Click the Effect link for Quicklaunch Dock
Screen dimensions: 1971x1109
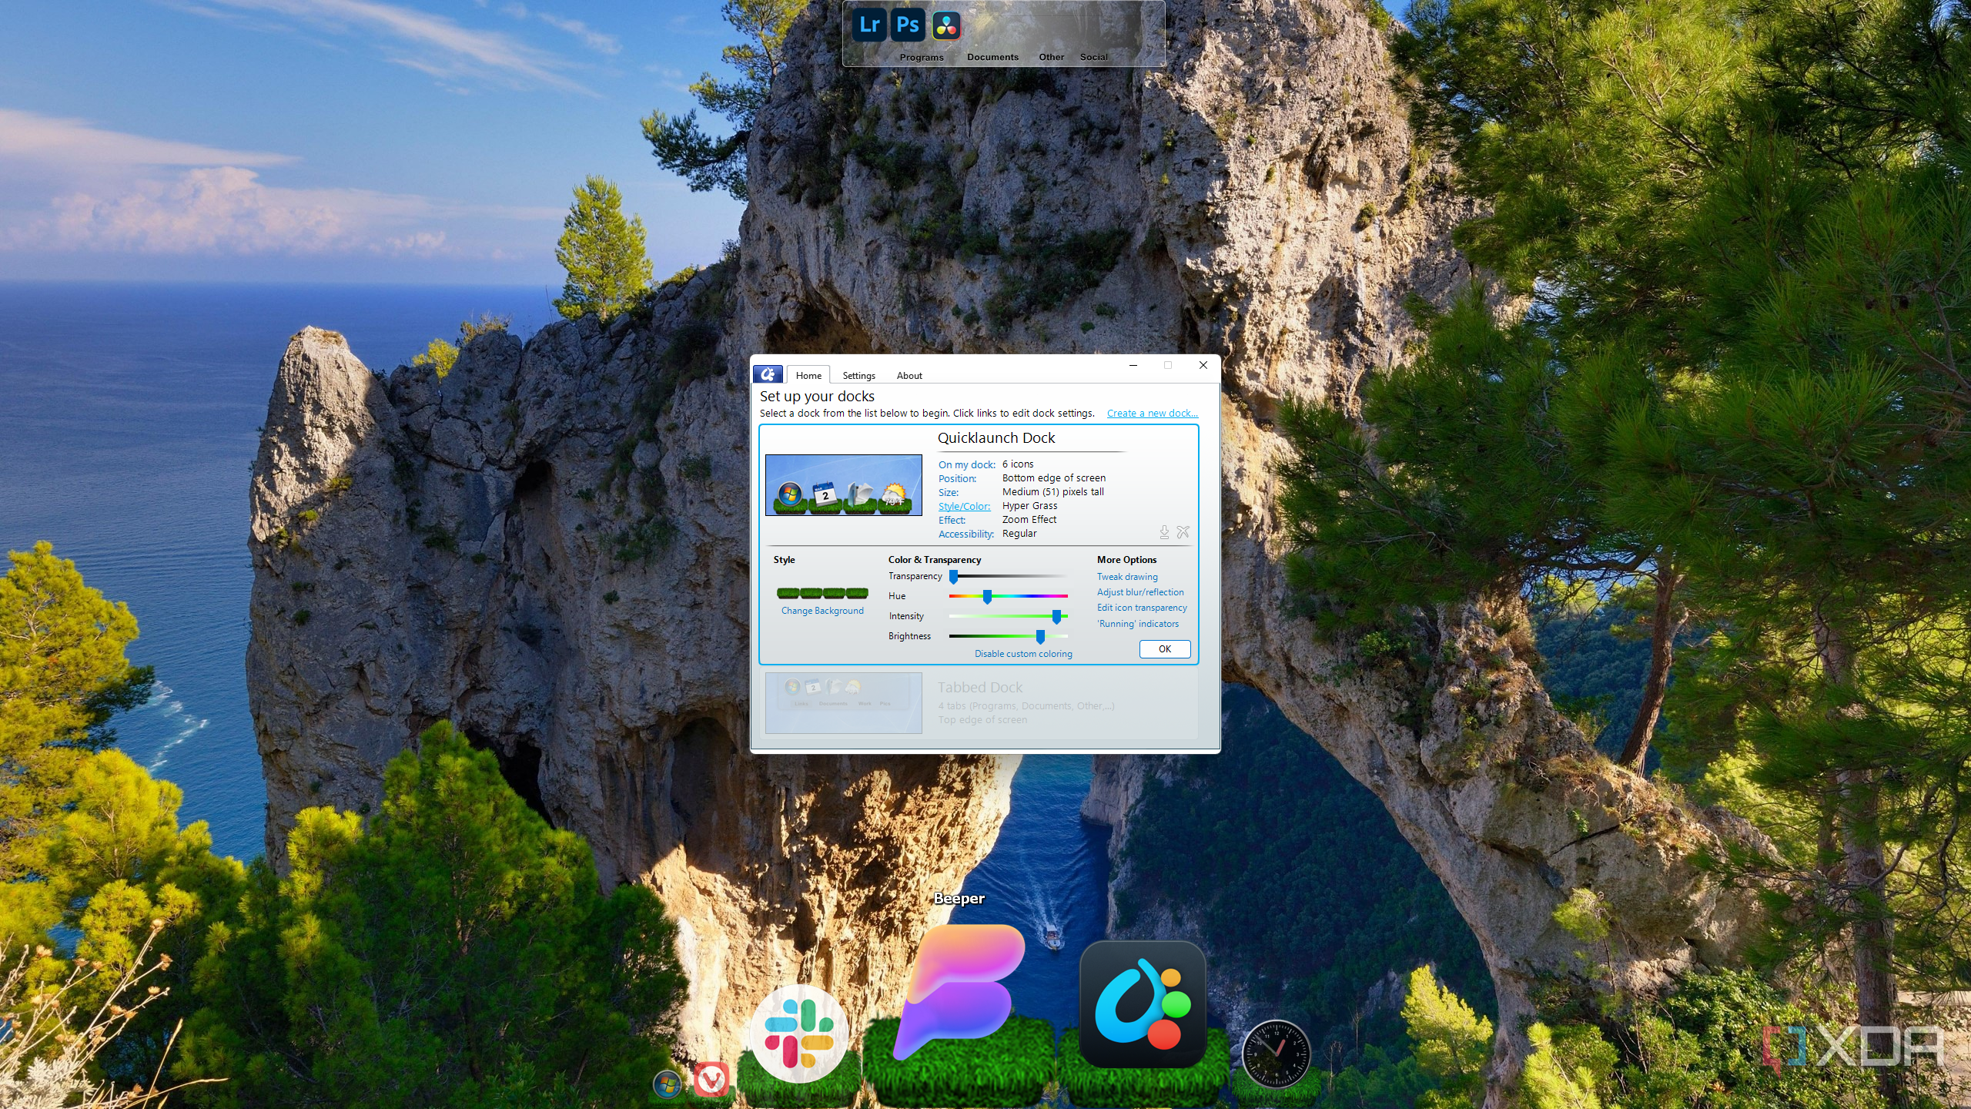click(952, 520)
